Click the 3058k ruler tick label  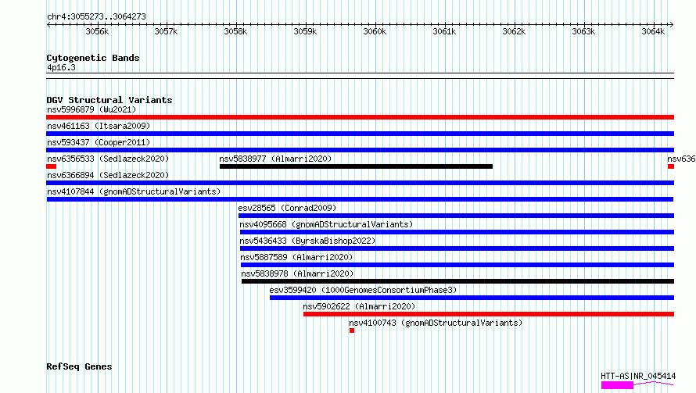click(x=235, y=31)
